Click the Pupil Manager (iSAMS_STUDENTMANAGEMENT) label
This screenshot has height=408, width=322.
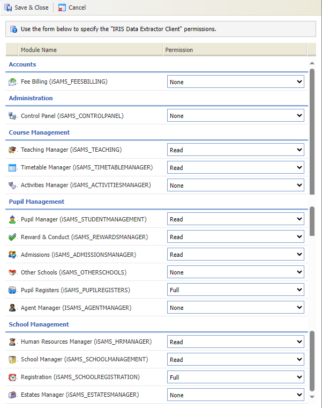coord(84,219)
